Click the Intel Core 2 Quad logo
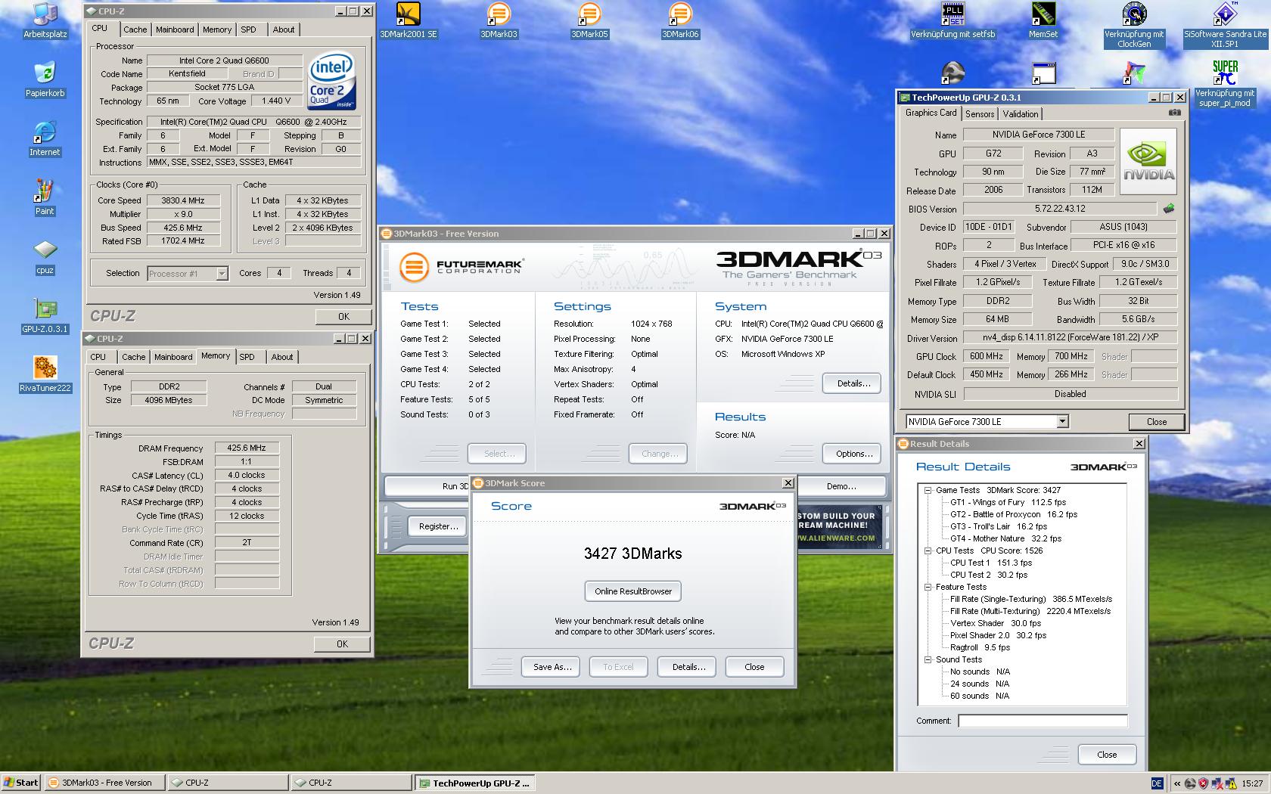1271x794 pixels. click(331, 81)
